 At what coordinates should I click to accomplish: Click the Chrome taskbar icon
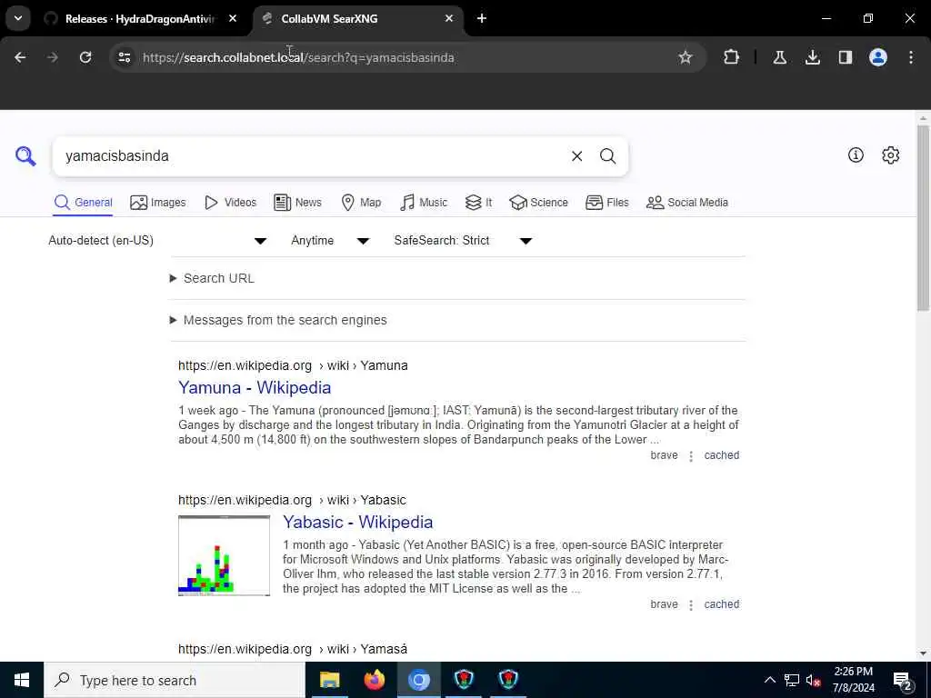(x=418, y=680)
